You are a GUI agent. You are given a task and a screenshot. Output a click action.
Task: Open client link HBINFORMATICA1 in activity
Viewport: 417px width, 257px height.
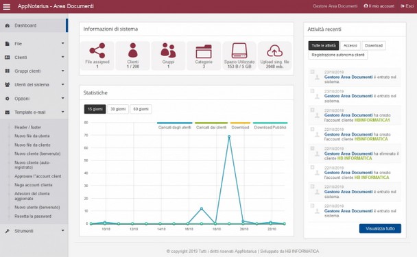(372, 120)
